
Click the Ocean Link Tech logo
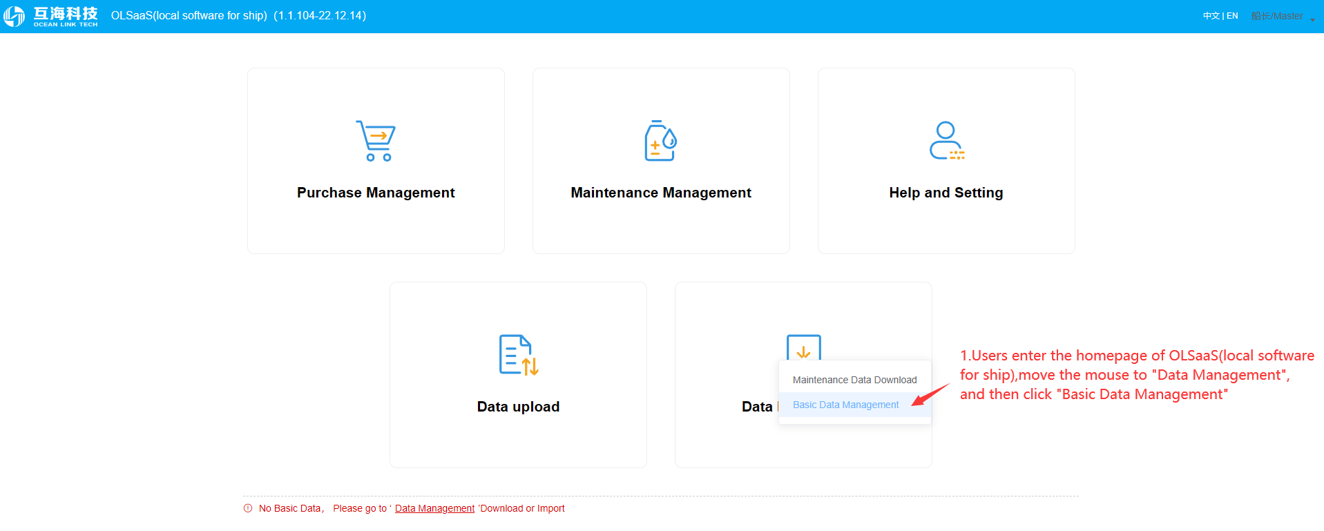[51, 16]
